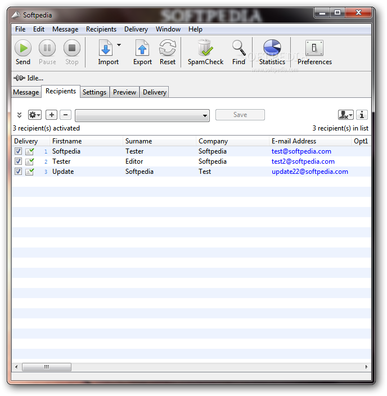
Task: Click email test@softpedia.com
Action: [301, 151]
